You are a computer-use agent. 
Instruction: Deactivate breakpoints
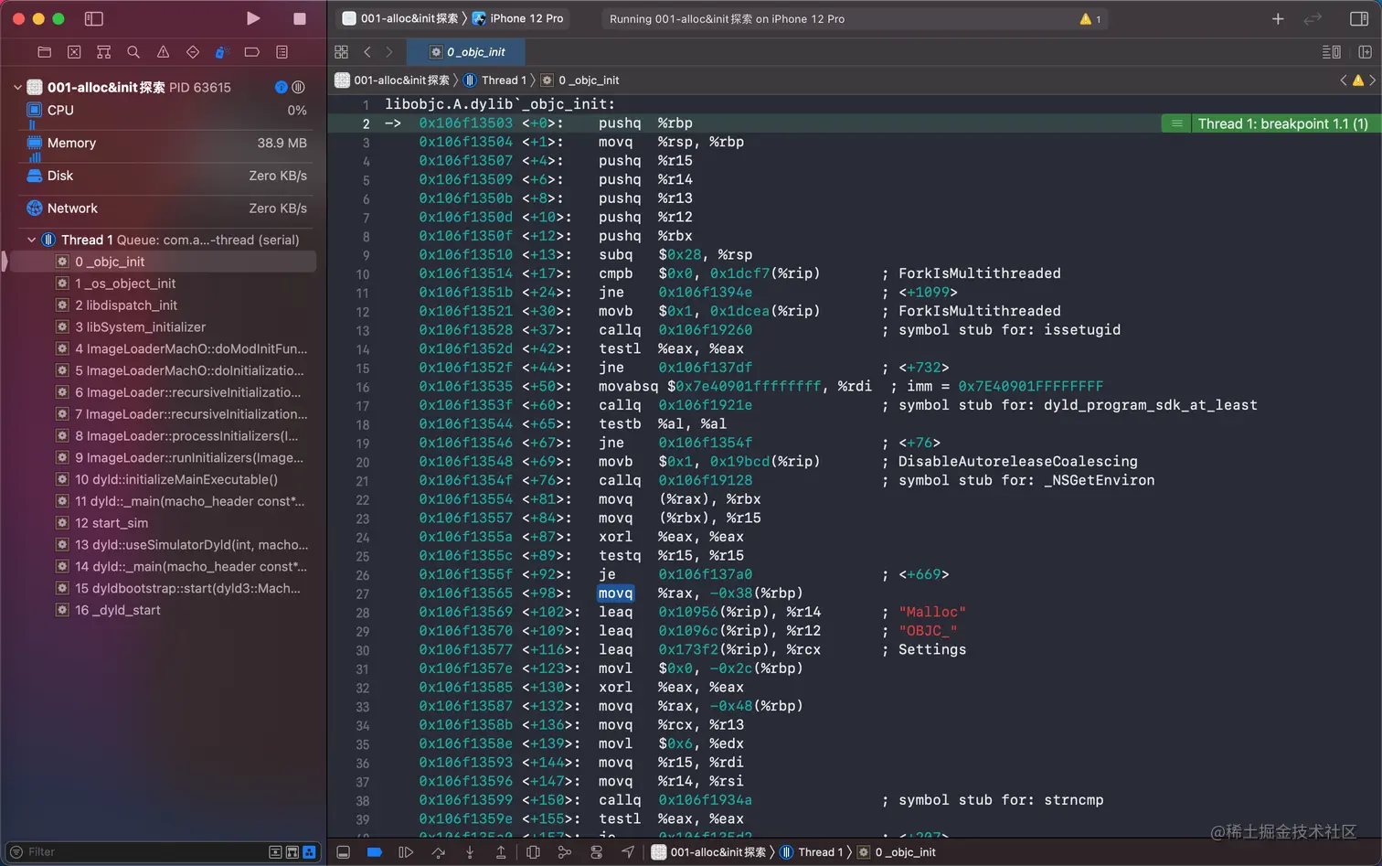click(x=374, y=852)
